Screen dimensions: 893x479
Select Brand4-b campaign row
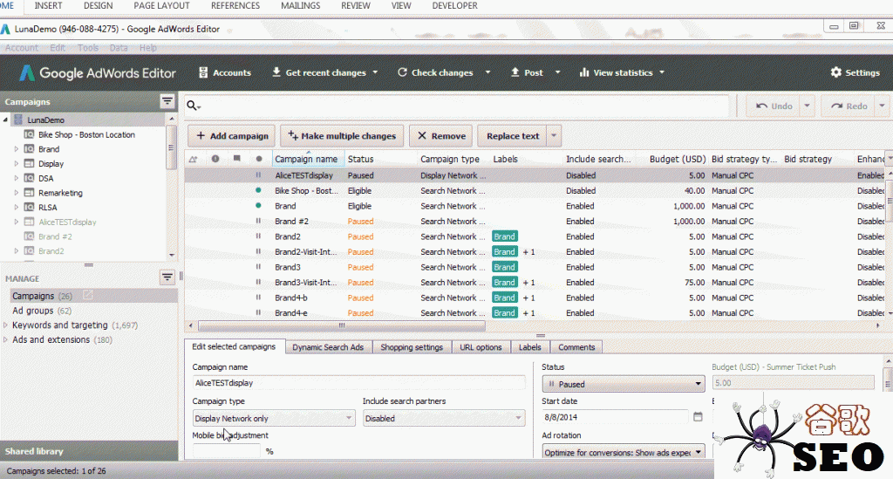535,298
